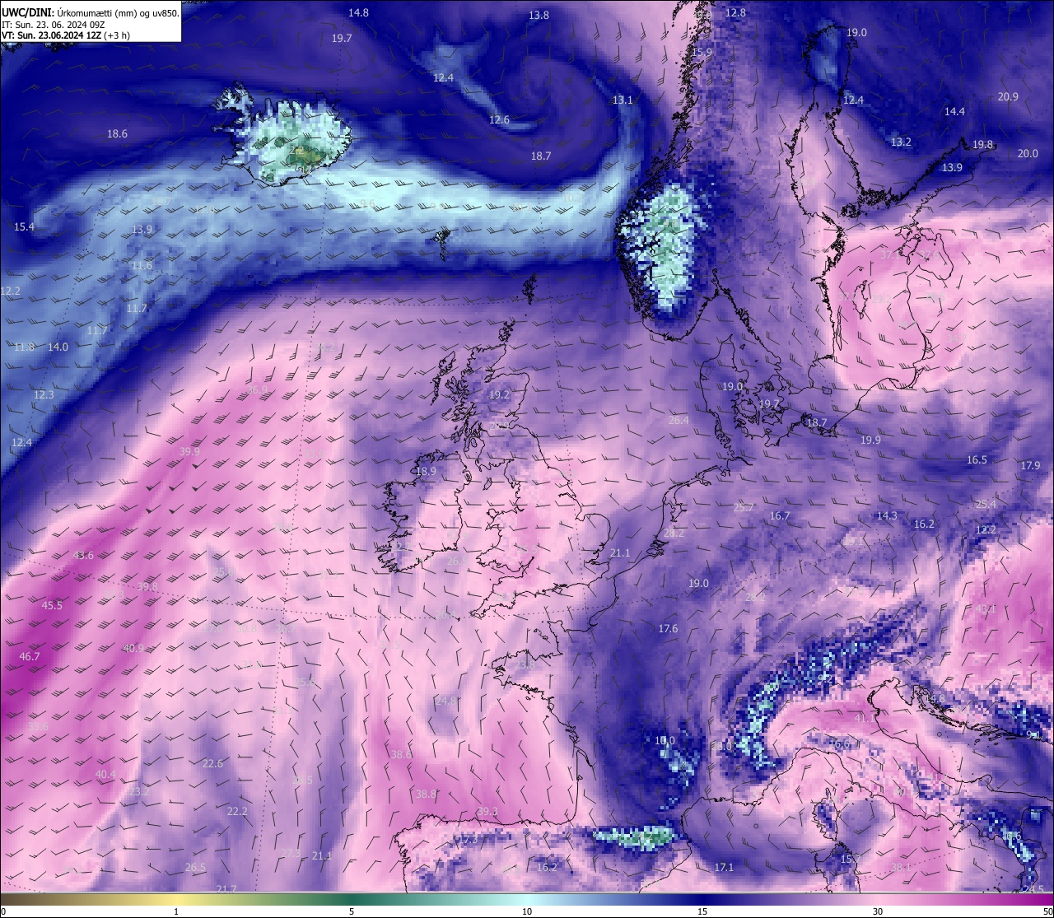Click the 14.4 value on the map
Screen dimensions: 1054x918
tap(954, 111)
